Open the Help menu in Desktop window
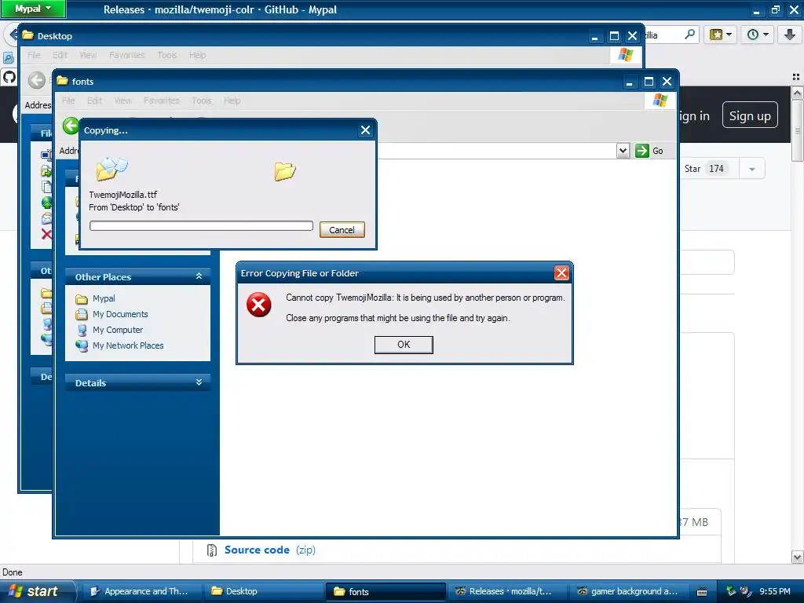 click(197, 55)
